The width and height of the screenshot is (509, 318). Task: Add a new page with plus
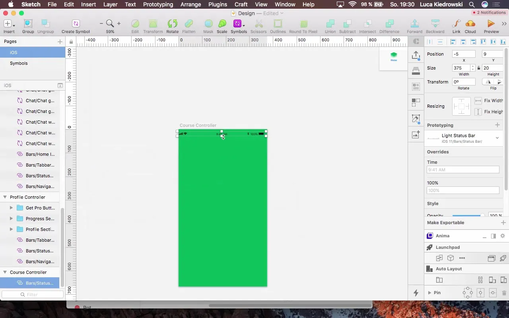pos(60,41)
